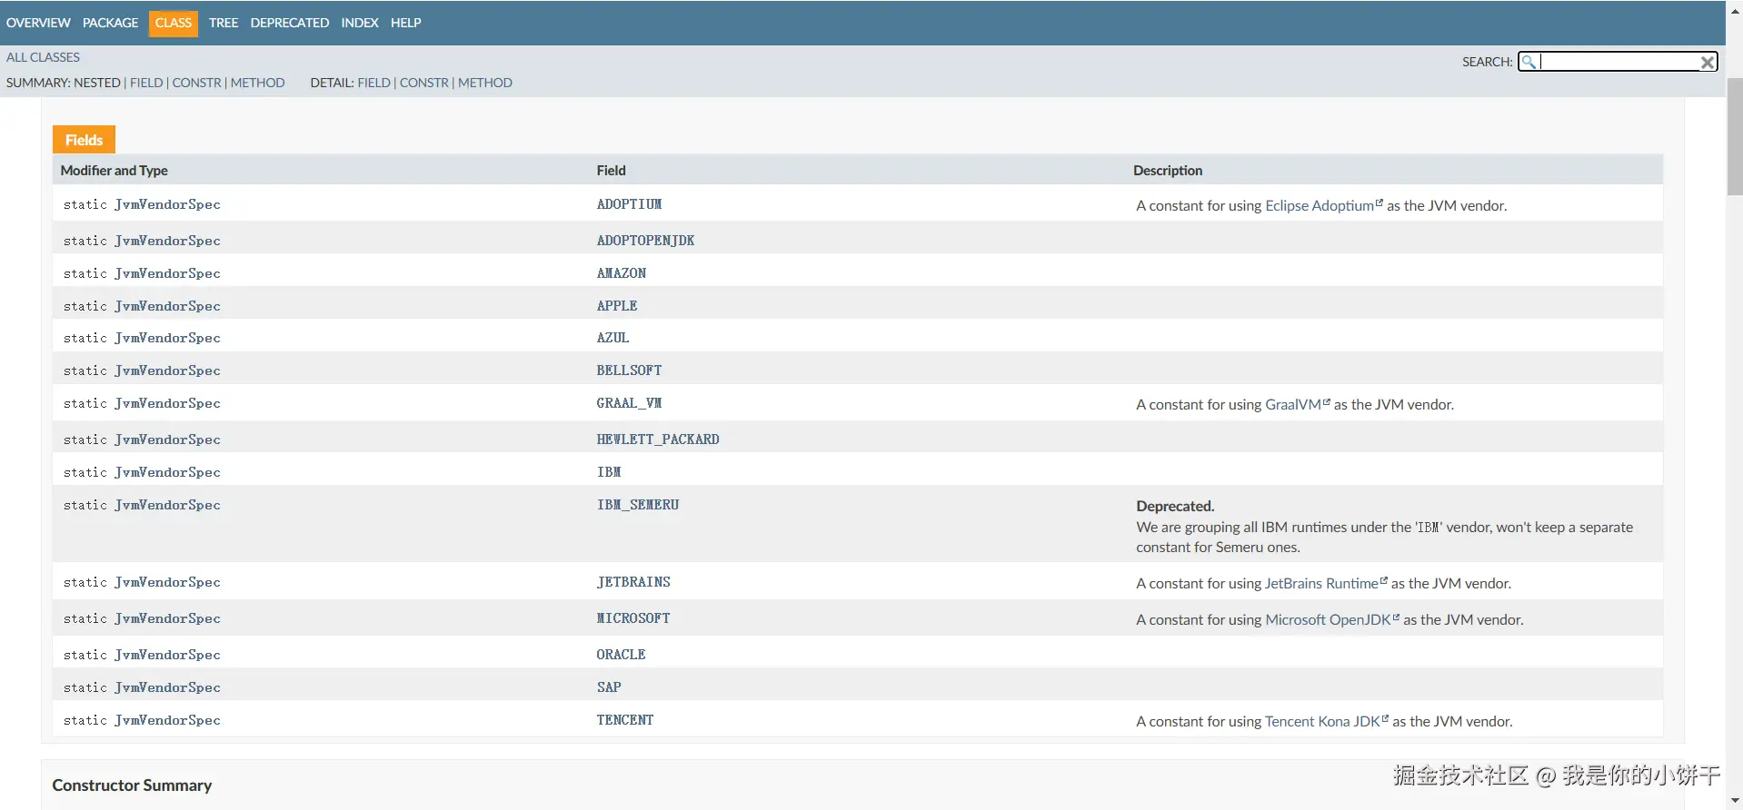Open the HEWLETT_PACKARD field link
This screenshot has height=810, width=1743.
(658, 440)
